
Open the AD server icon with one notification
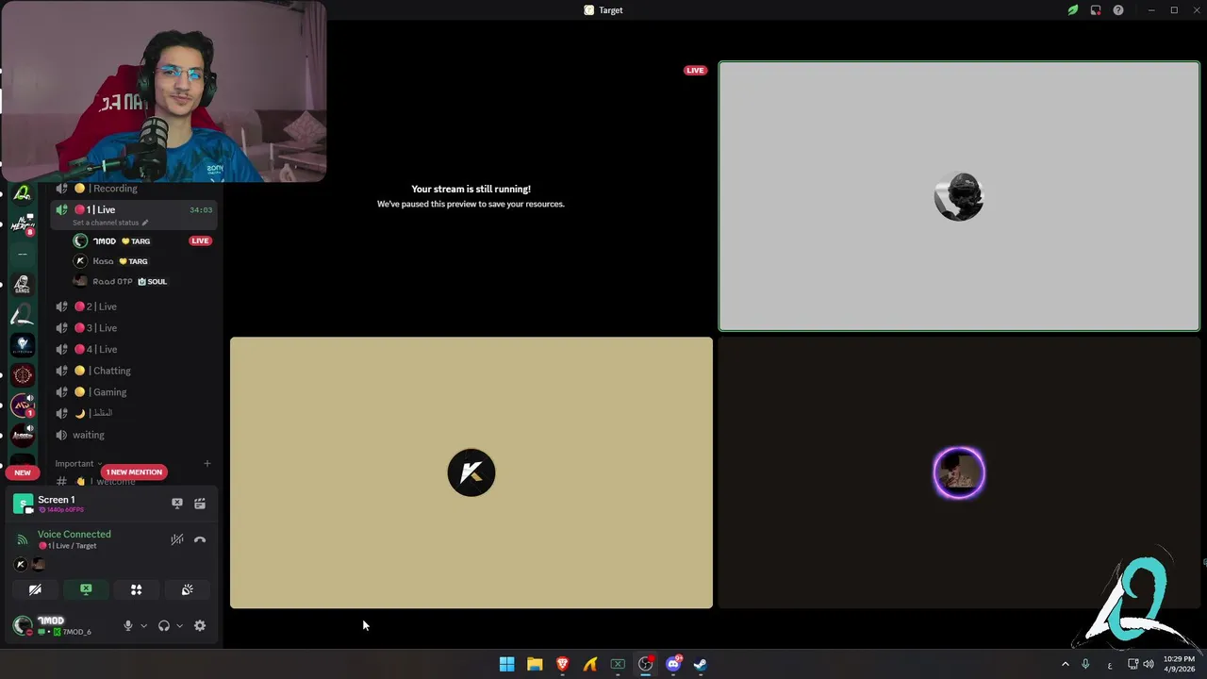click(23, 405)
